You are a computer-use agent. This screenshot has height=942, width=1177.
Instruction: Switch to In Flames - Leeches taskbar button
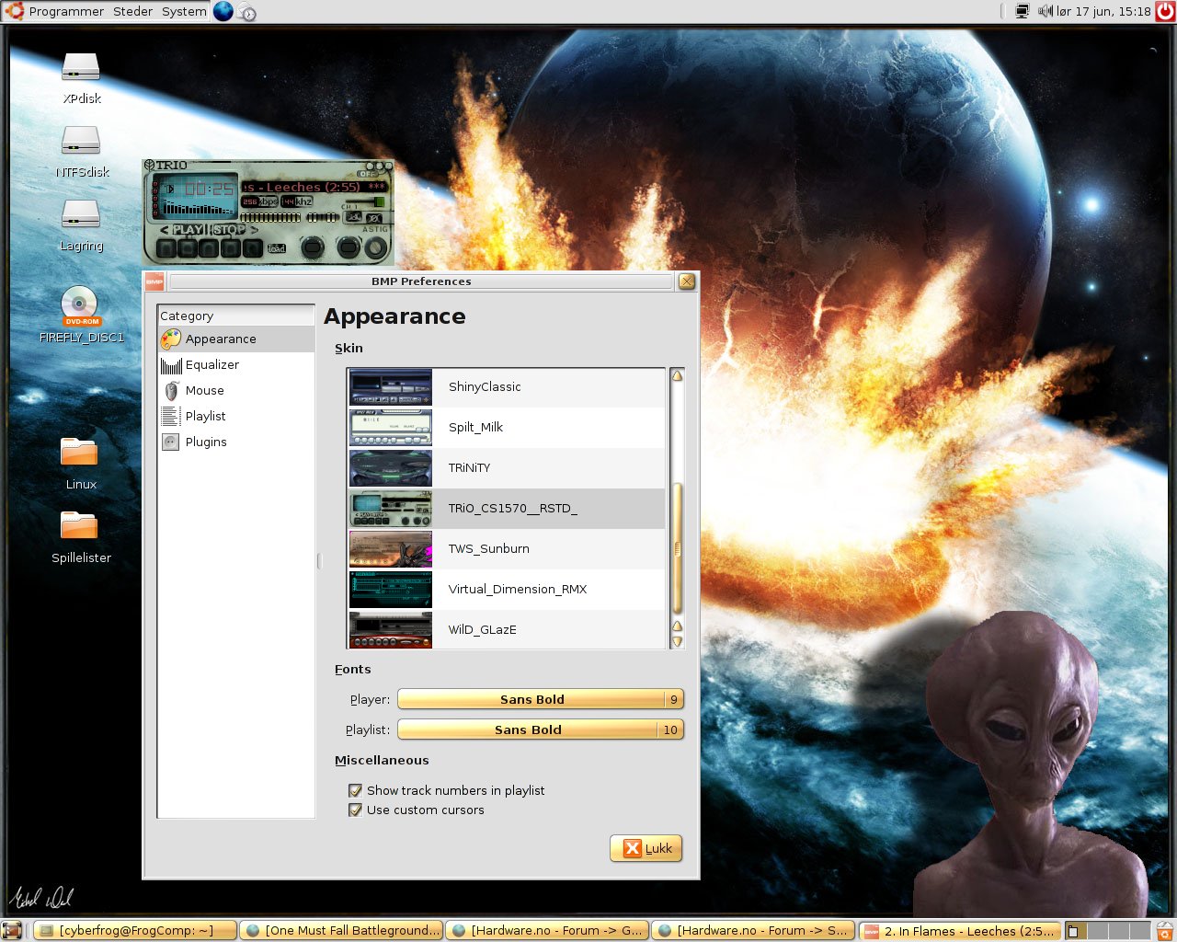(959, 930)
